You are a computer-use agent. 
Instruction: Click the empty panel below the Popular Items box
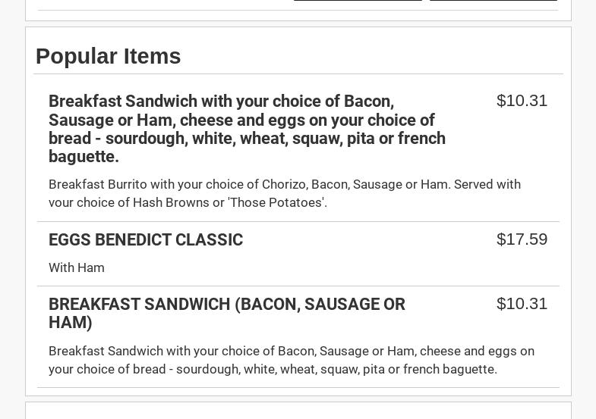(x=298, y=410)
